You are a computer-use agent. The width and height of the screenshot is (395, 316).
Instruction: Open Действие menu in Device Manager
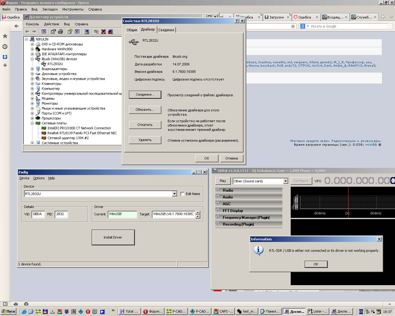[x=52, y=24]
